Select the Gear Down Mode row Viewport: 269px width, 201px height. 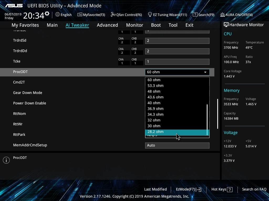click(28, 93)
